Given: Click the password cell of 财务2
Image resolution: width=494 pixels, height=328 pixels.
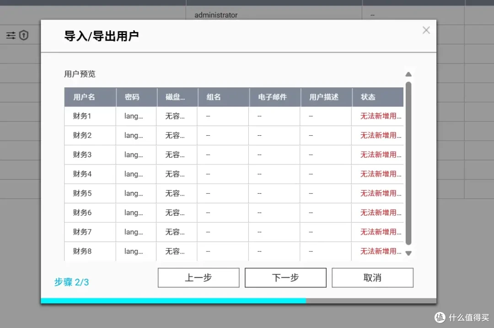Looking at the screenshot, I should [x=136, y=135].
